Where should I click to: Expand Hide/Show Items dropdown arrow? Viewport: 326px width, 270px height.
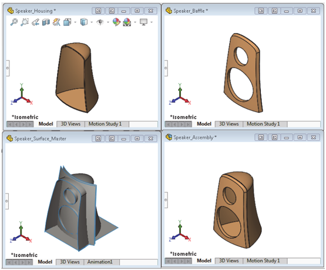pyautogui.click(x=108, y=22)
